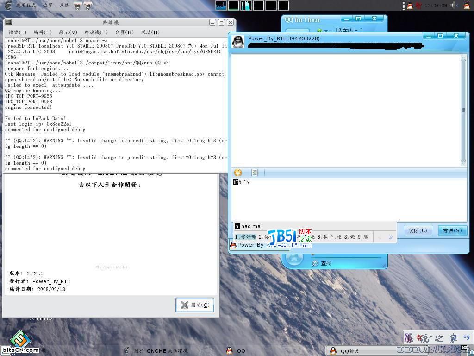The width and height of the screenshot is (474, 356).
Task: Show previous page of IME candidates
Action: 380,237
